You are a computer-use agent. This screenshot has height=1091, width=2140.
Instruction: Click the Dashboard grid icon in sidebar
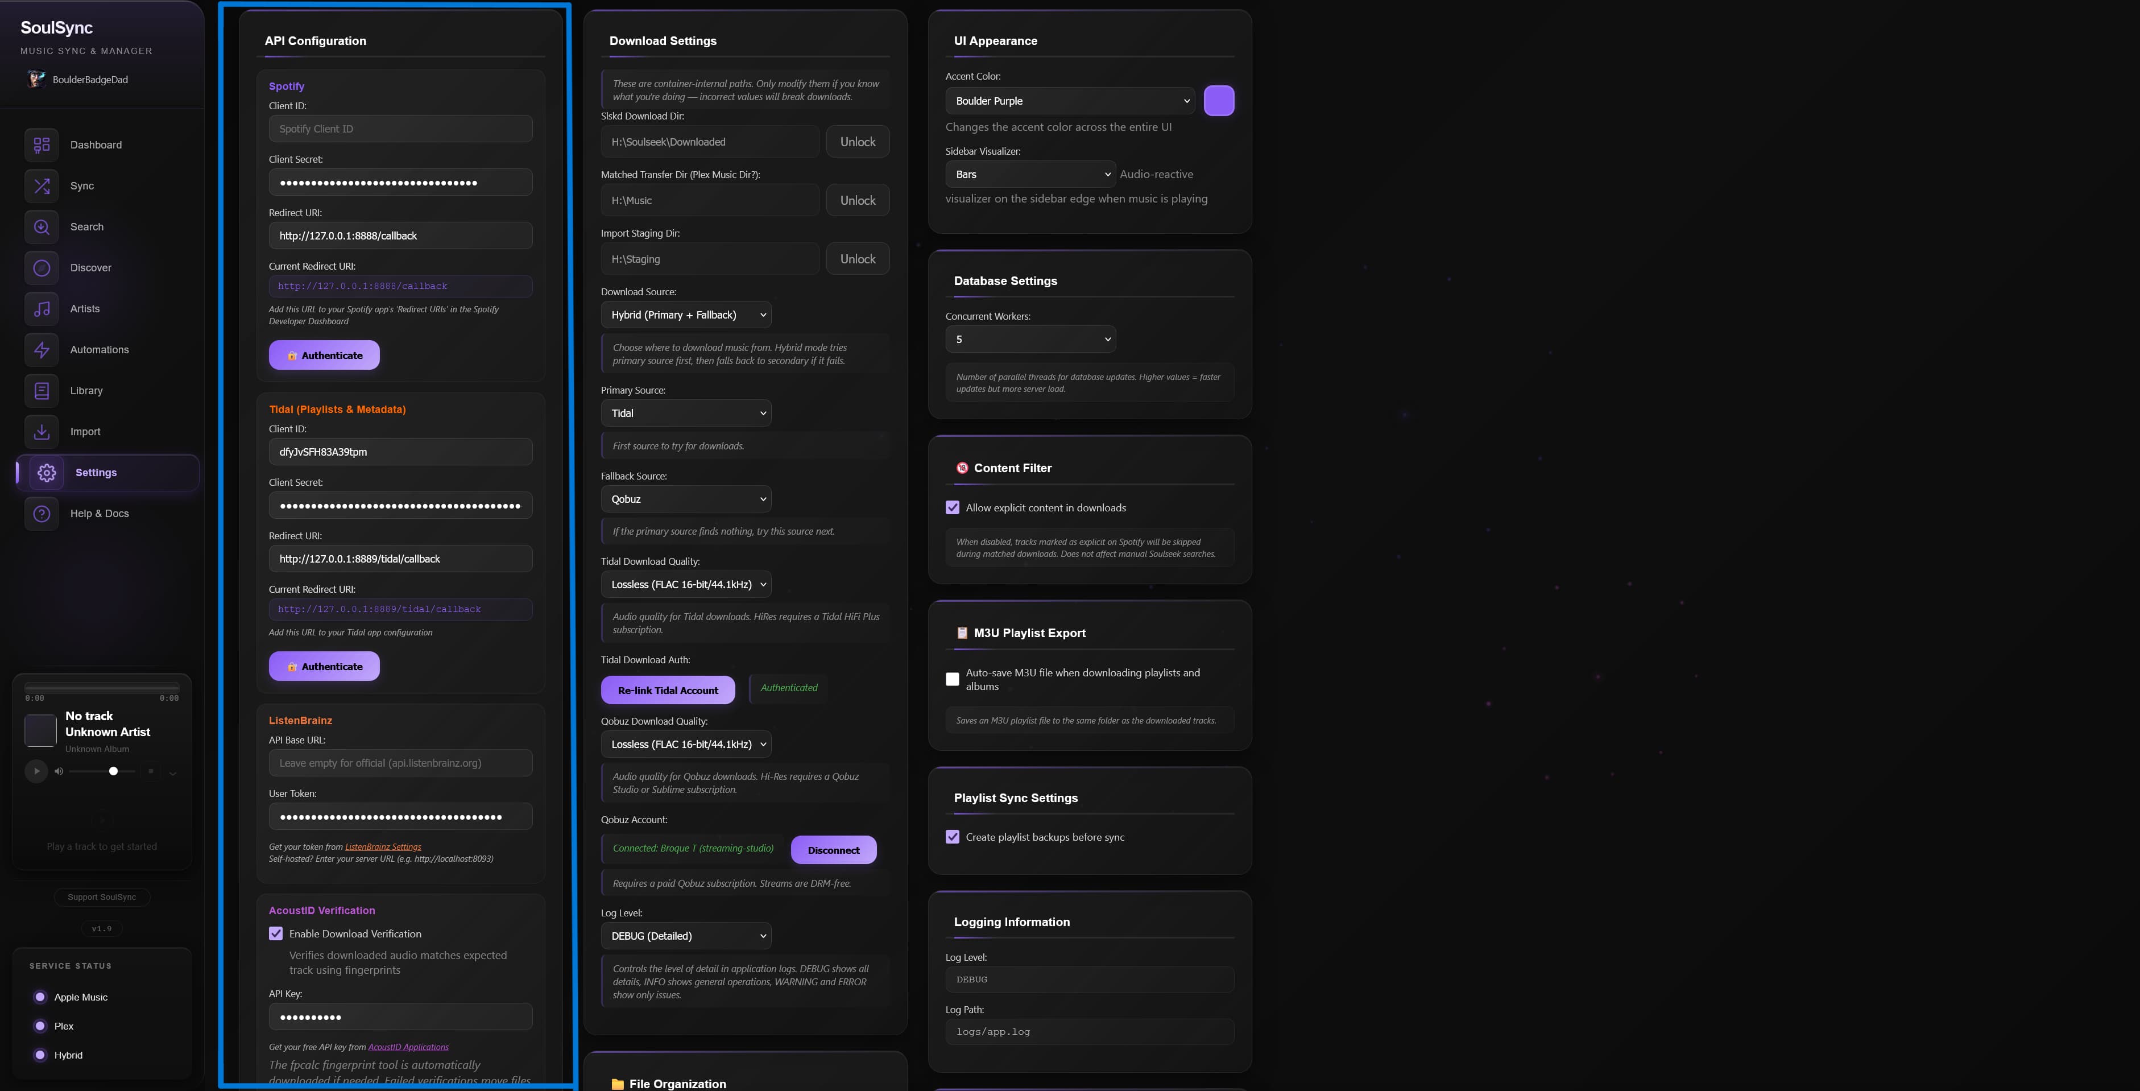pos(42,144)
